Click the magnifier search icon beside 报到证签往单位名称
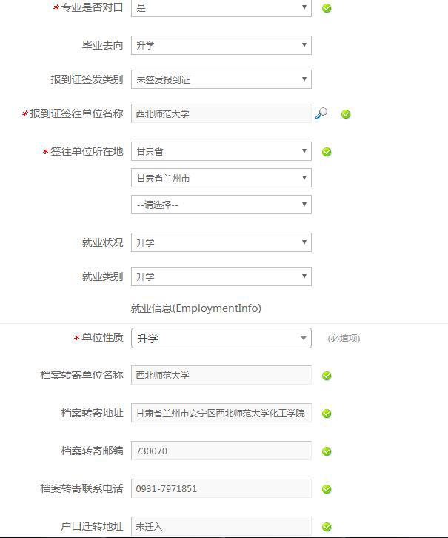 321,113
